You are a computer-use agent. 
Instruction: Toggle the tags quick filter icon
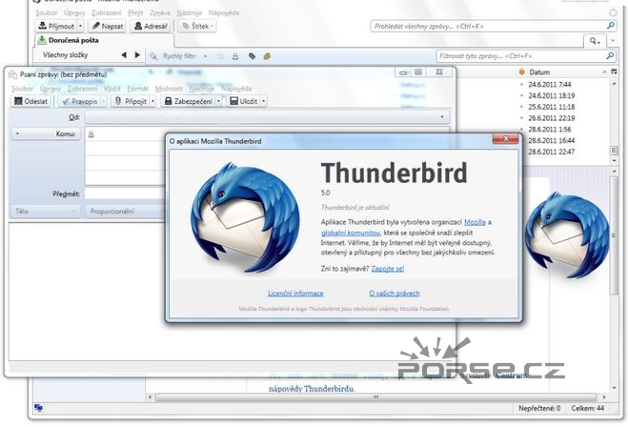(x=252, y=56)
